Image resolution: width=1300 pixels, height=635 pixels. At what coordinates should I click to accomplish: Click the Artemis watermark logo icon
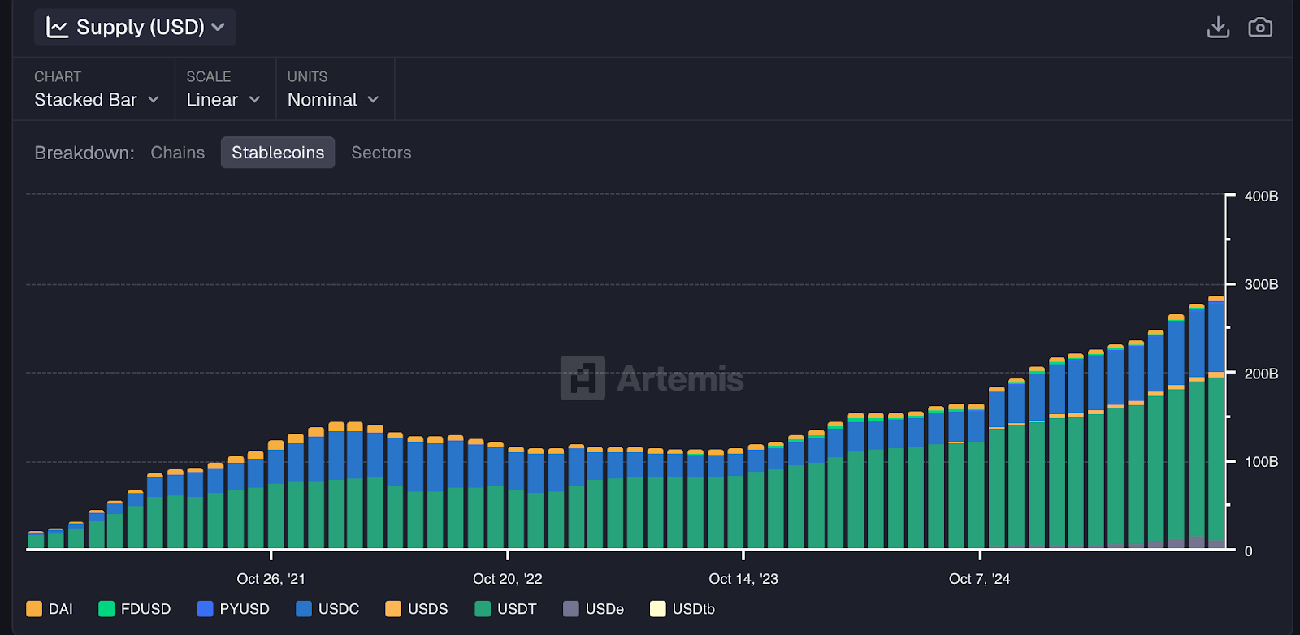(x=583, y=378)
